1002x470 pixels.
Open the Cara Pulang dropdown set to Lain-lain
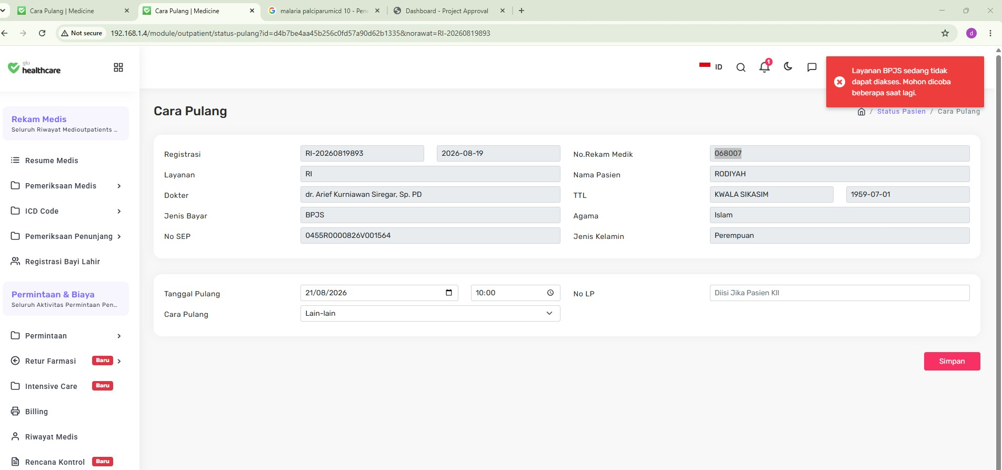430,313
